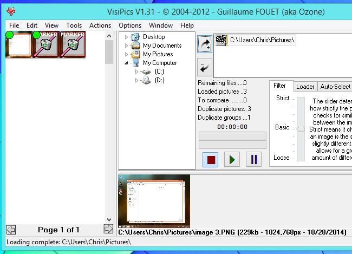Screen dimensions: 352x254
Task: Expand the My Documents tree node
Action: coord(126,46)
